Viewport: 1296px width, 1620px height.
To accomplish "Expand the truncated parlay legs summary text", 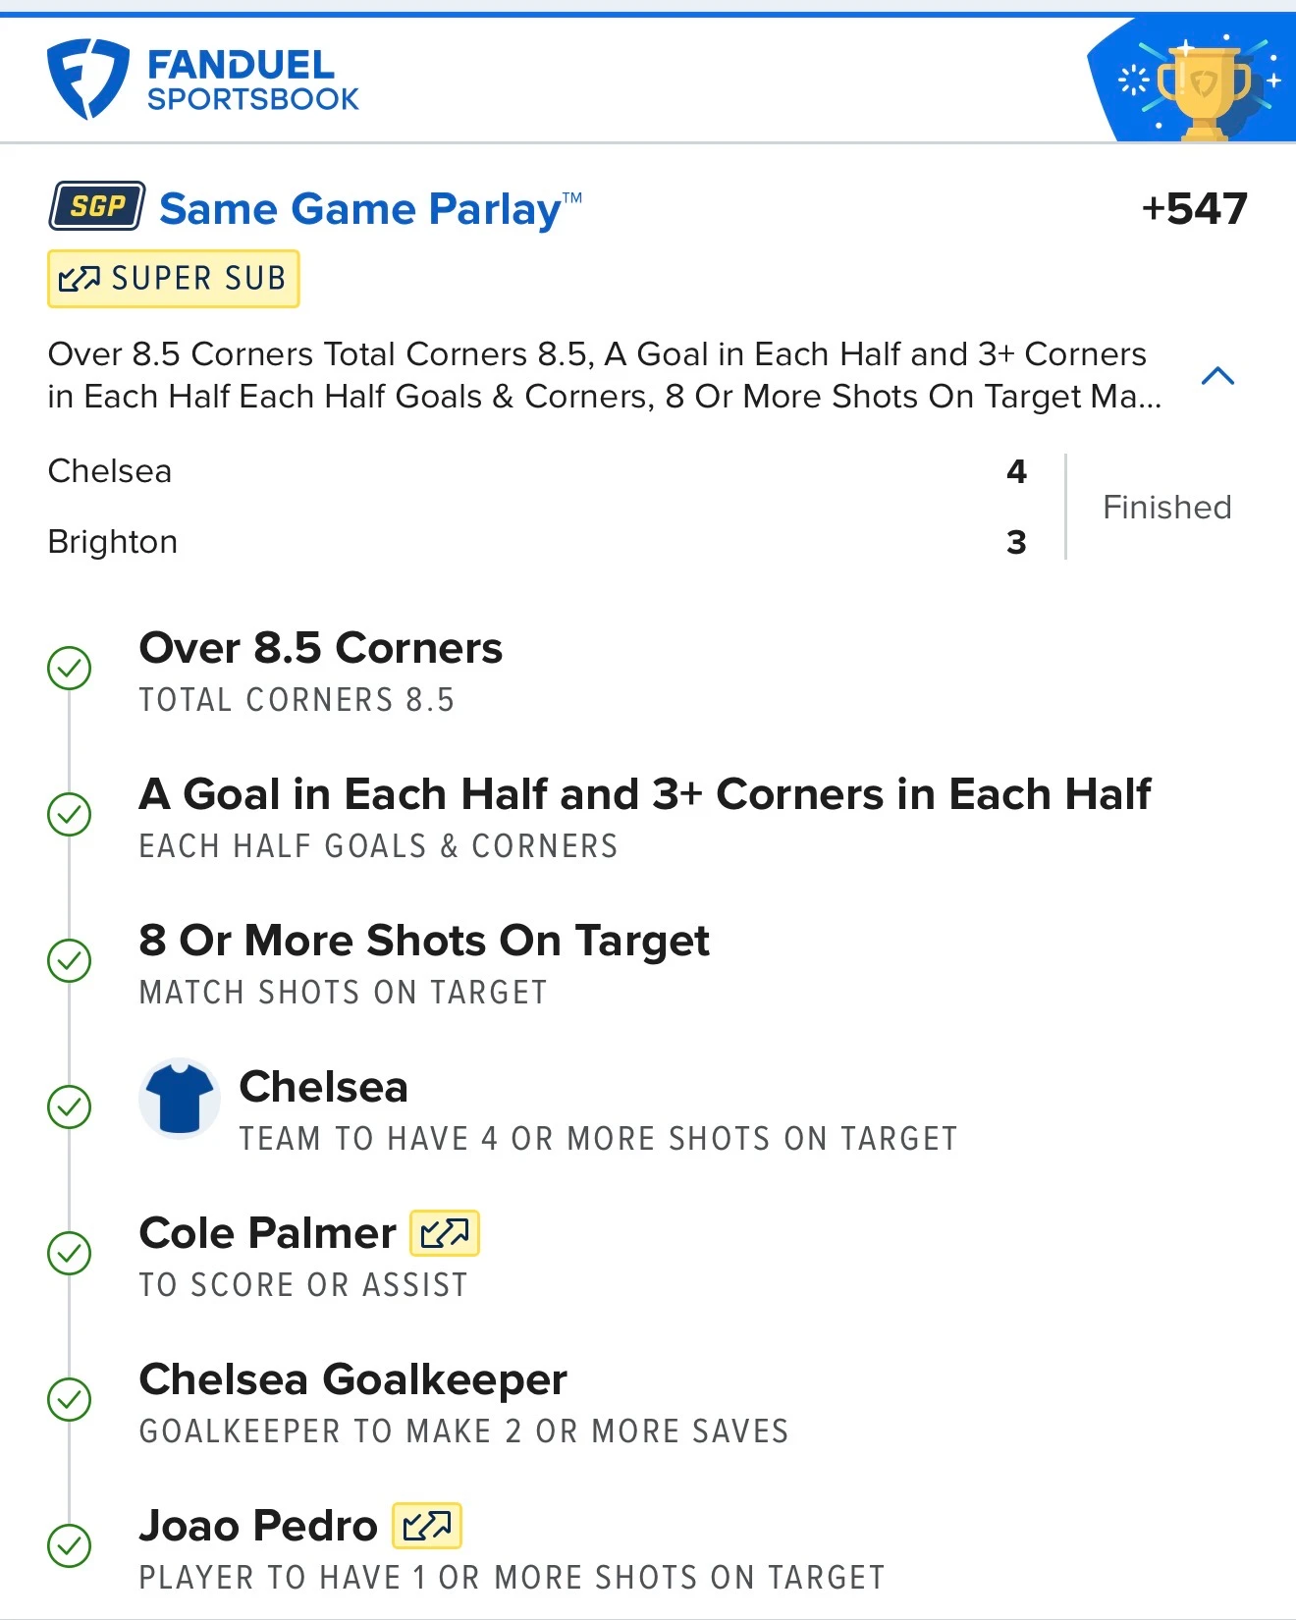I will pyautogui.click(x=604, y=375).
